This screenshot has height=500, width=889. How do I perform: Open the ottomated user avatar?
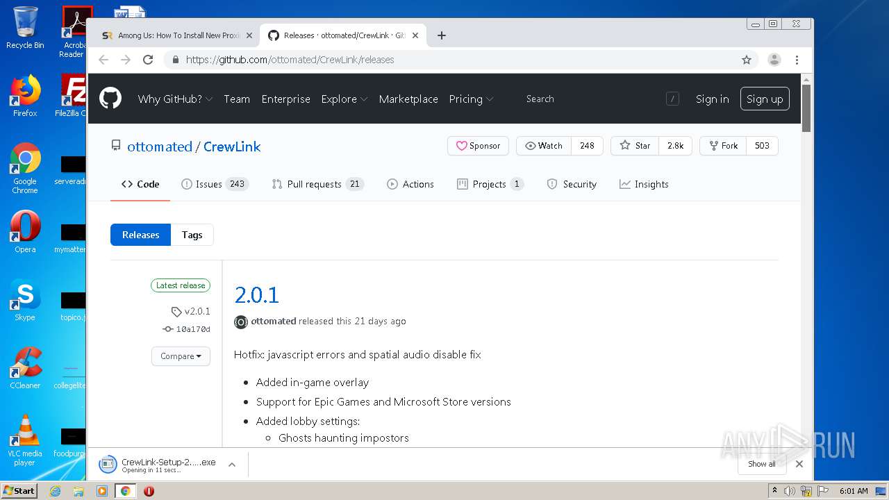click(x=241, y=322)
